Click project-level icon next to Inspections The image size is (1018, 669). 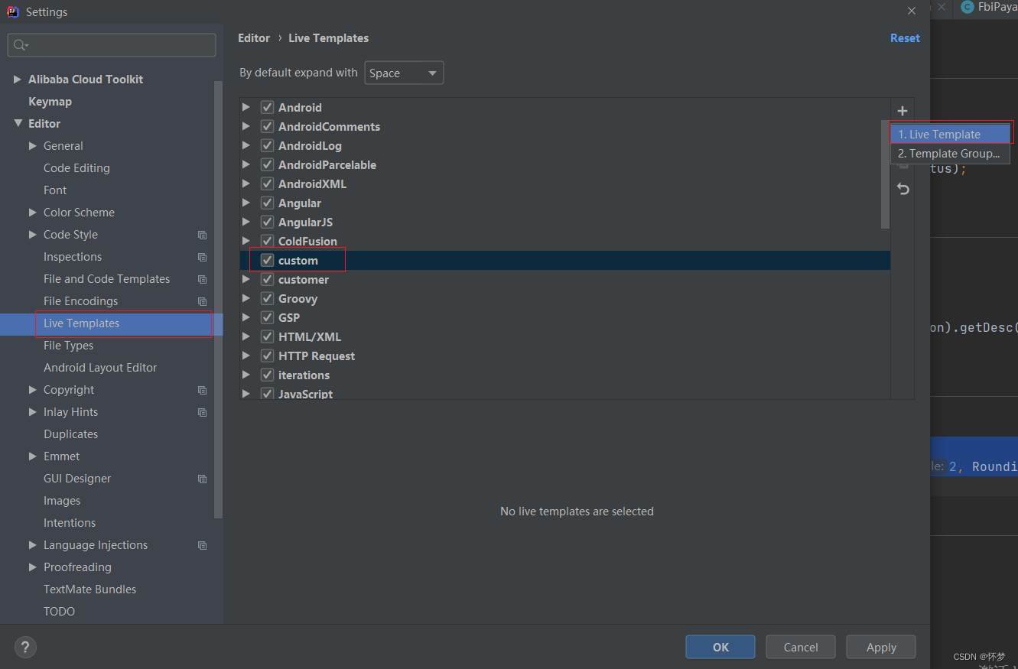[x=202, y=257]
